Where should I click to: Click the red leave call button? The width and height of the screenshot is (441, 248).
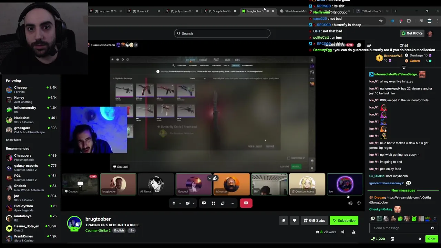click(246, 203)
